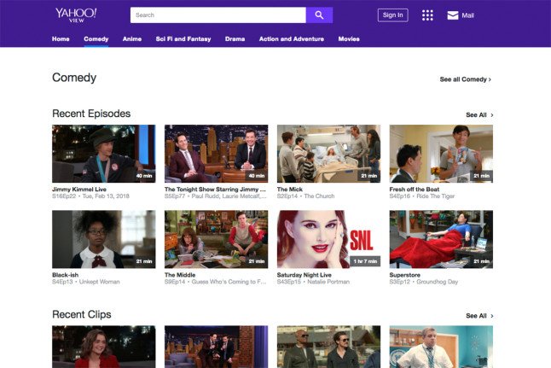Open the Sci Fi and Fantasy tab

183,39
